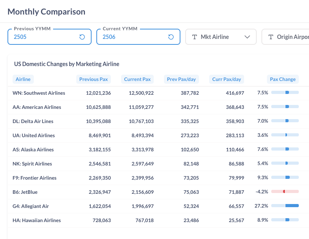This screenshot has width=309, height=239.
Task: Click the Monthly Comparison page title
Action: (46, 12)
